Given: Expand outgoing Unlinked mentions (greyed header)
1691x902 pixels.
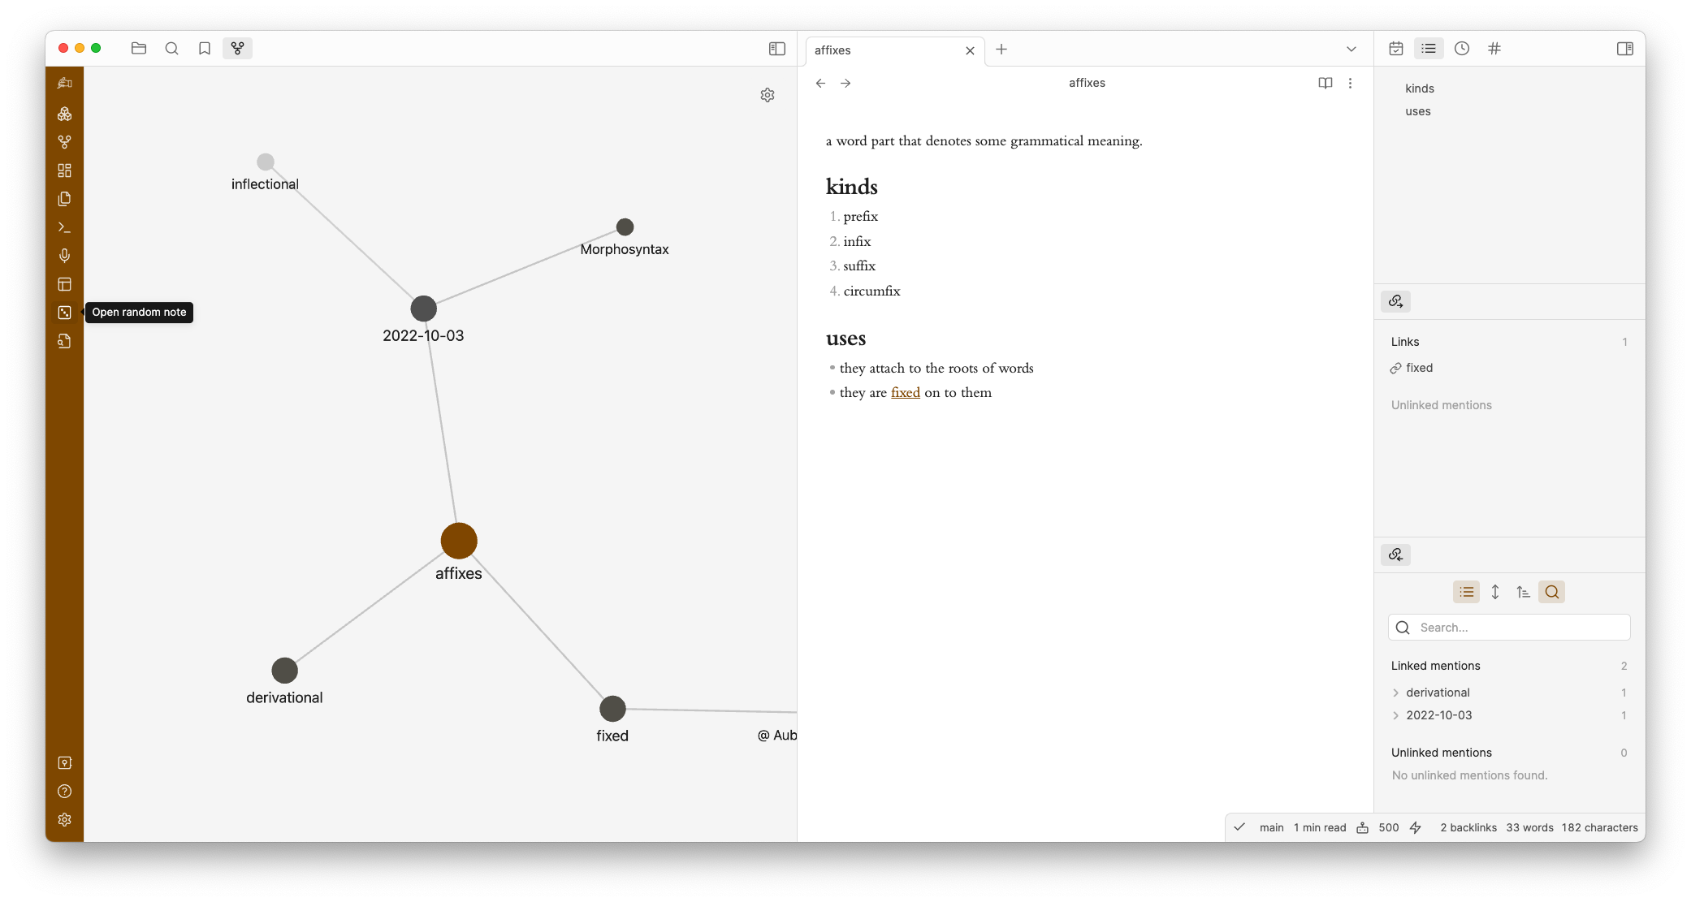Looking at the screenshot, I should click(x=1442, y=405).
